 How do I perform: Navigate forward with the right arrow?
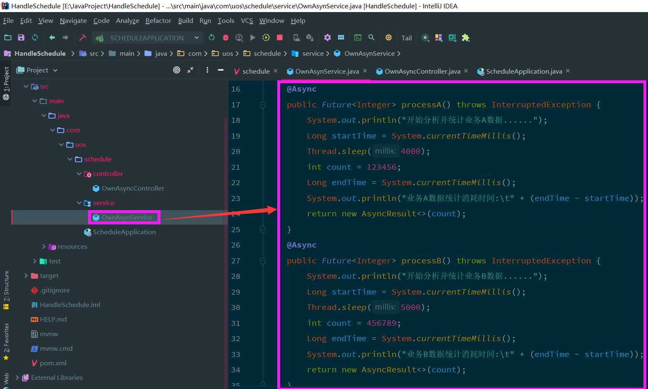coord(65,37)
